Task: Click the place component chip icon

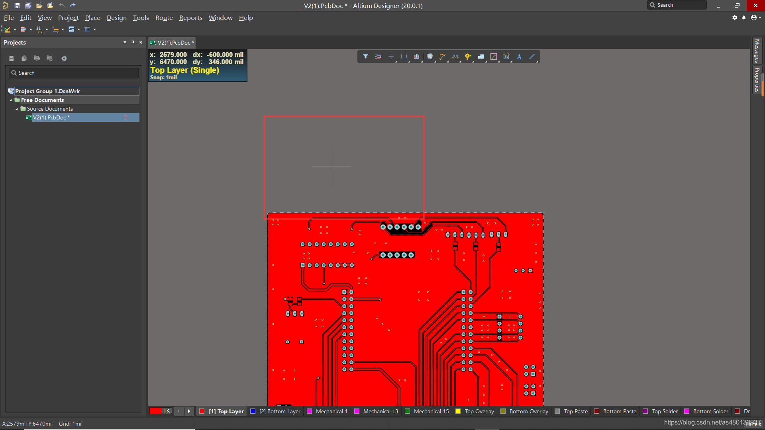Action: coord(430,57)
